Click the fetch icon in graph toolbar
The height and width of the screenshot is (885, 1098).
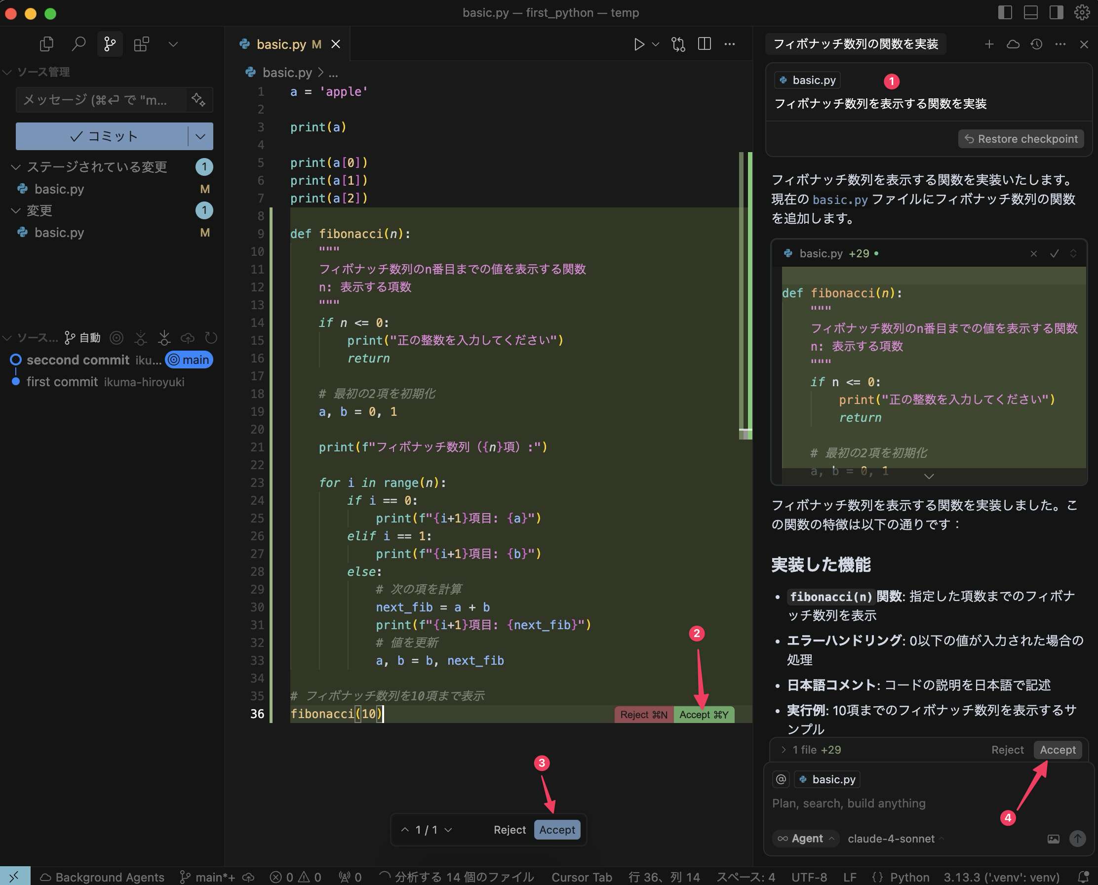[141, 337]
